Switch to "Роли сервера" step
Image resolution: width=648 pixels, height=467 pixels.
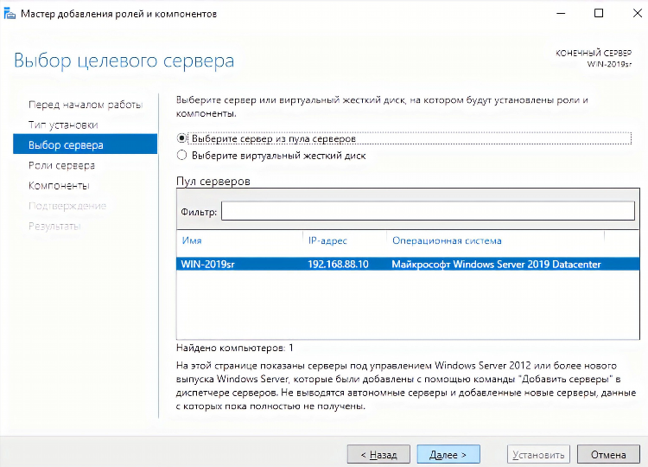point(61,165)
